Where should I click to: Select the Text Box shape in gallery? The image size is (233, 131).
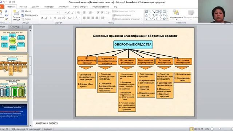click(x=146, y=11)
